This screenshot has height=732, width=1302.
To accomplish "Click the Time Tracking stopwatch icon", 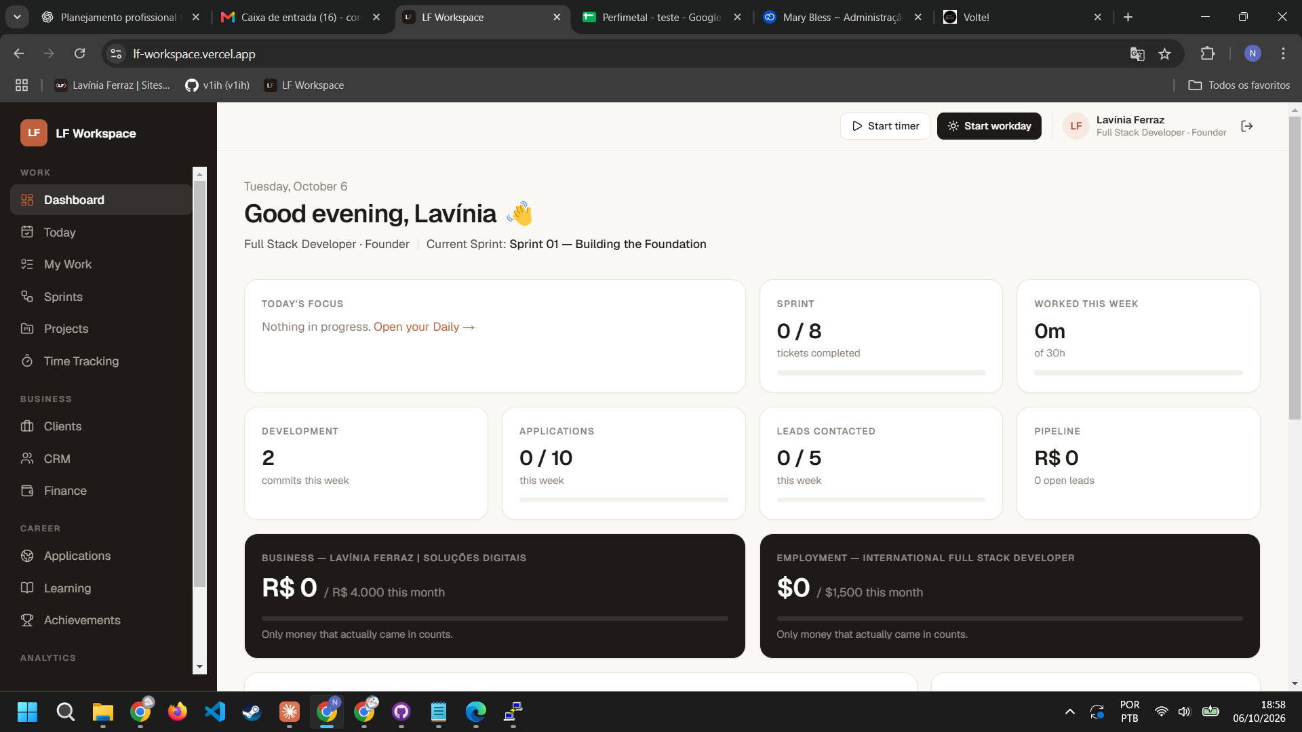I will (27, 361).
